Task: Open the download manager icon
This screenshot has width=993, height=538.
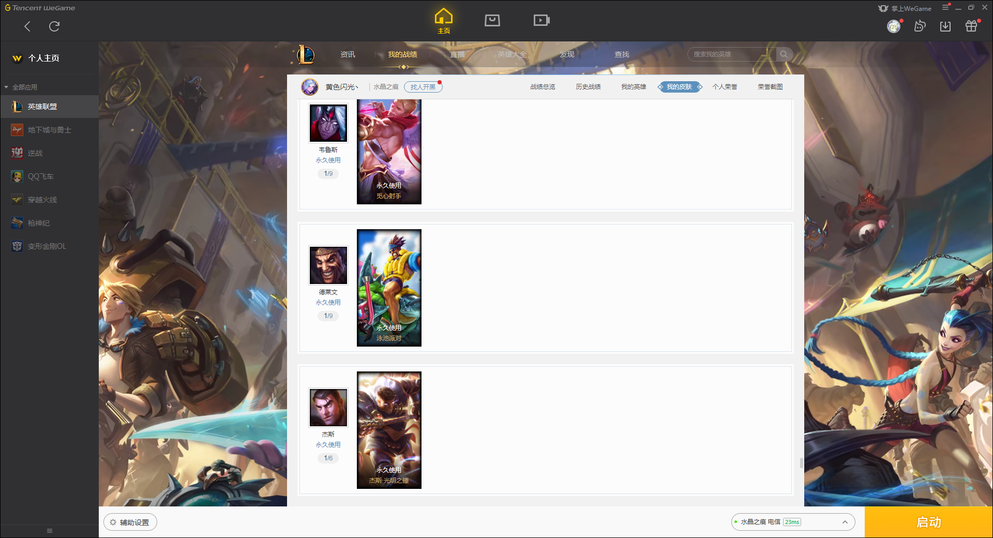Action: [945, 26]
